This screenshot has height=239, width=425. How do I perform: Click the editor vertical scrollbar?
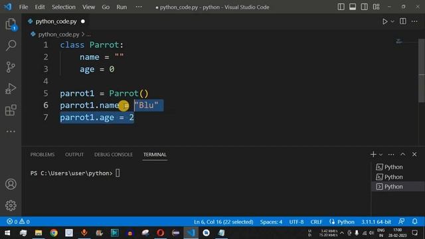(x=422, y=70)
